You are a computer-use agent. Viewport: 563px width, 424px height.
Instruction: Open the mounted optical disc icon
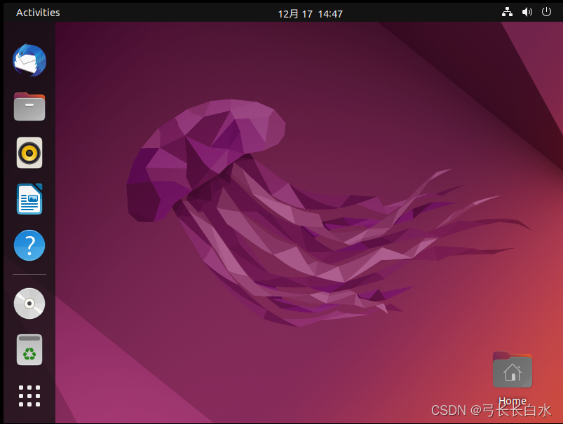29,303
